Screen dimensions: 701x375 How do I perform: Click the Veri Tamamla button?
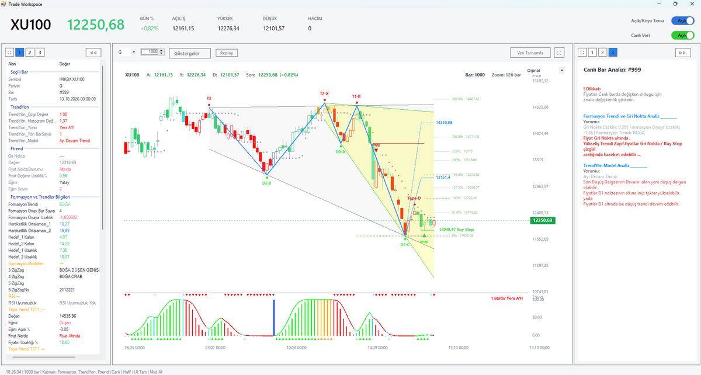530,53
